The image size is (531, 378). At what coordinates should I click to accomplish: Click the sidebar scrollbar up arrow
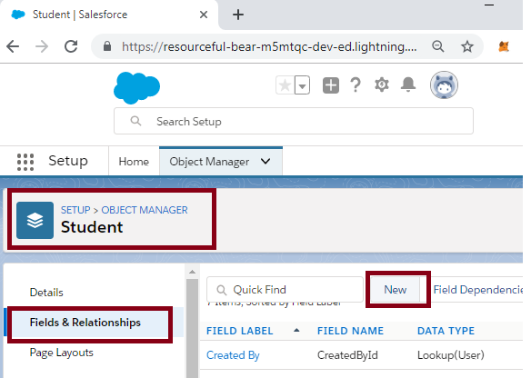pos(193,272)
